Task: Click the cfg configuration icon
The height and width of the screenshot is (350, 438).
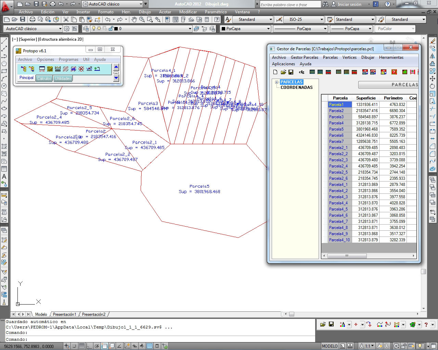Action: [301, 72]
